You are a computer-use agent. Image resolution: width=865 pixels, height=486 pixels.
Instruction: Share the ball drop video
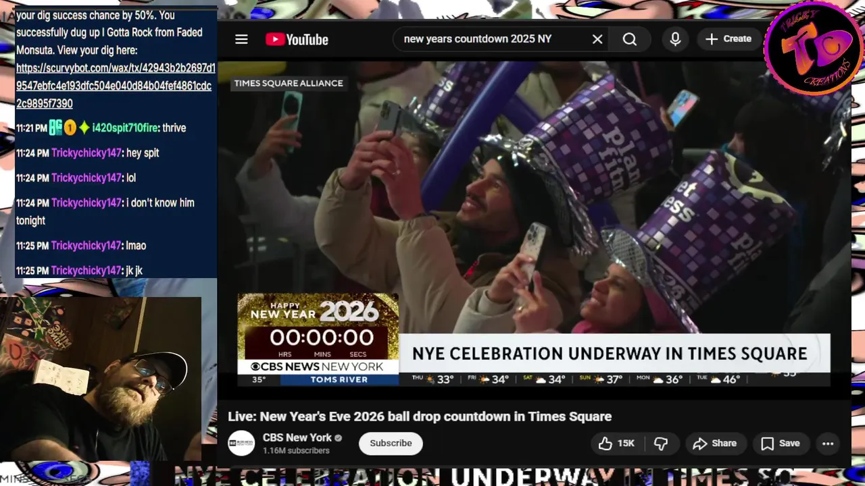pos(714,443)
